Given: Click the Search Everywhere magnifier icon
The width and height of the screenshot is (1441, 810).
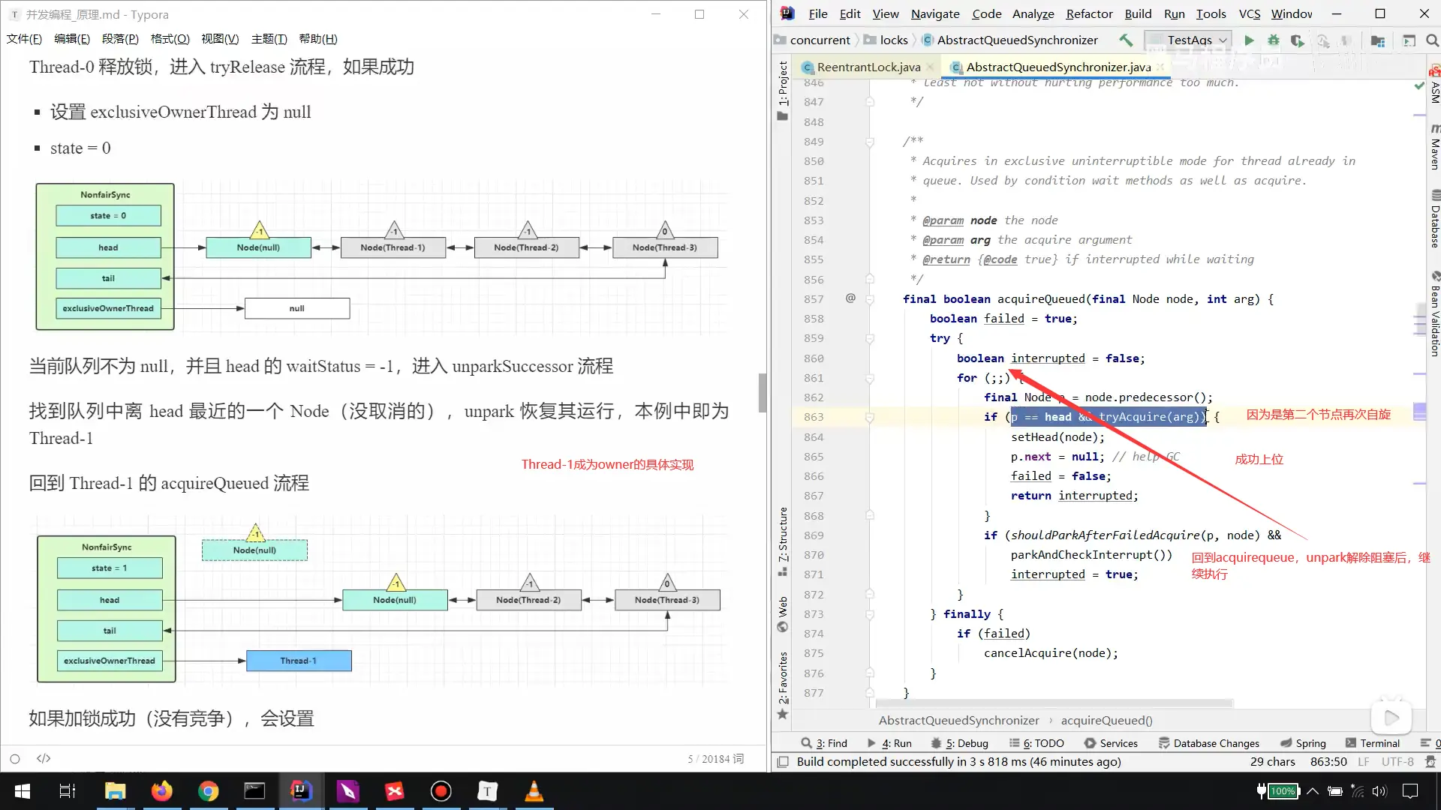Looking at the screenshot, I should (x=1432, y=40).
